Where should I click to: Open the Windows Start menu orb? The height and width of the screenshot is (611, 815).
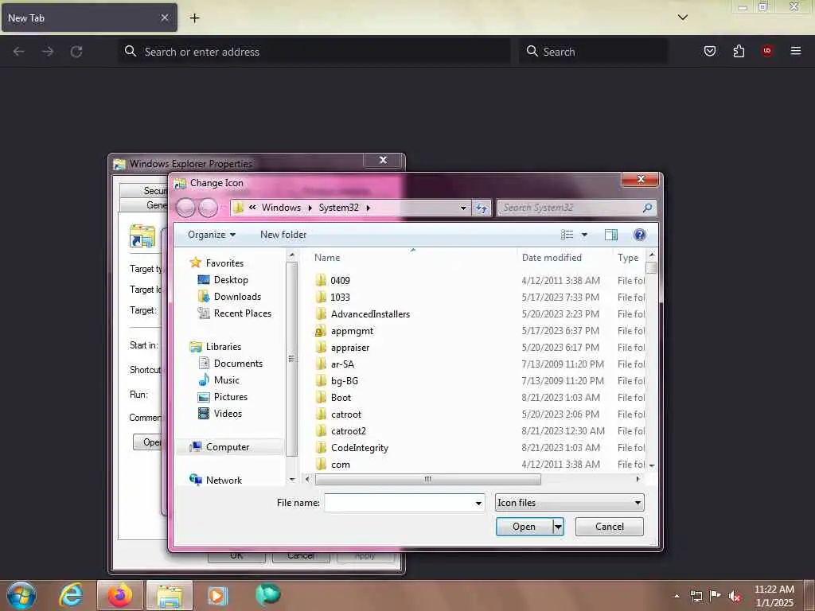pos(21,595)
